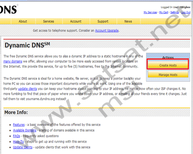Screen dimensions: 193x154
Task: Click the Log Out link
Action: [x=186, y=12]
